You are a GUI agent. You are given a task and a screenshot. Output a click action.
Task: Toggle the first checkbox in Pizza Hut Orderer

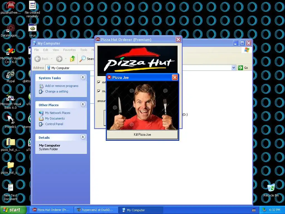point(99,82)
